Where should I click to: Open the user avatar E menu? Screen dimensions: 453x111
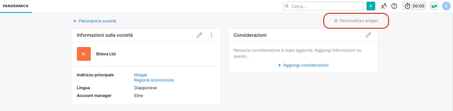446,6
